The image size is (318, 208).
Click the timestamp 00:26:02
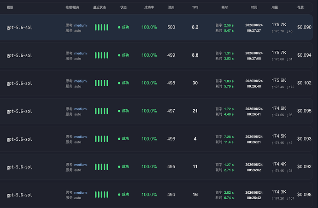tap(254, 170)
